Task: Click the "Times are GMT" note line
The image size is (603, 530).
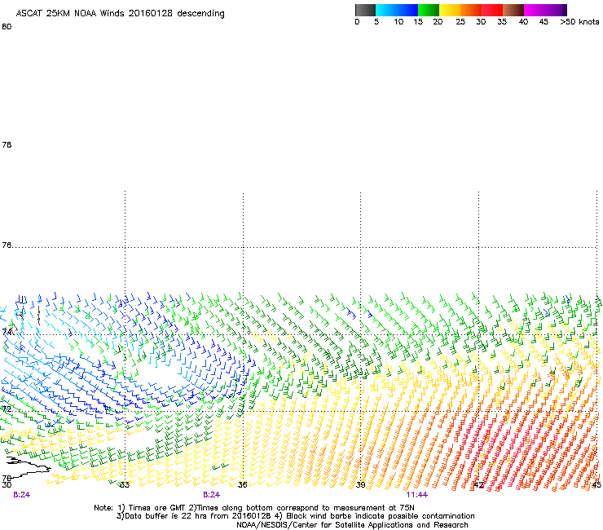Action: coord(254,508)
